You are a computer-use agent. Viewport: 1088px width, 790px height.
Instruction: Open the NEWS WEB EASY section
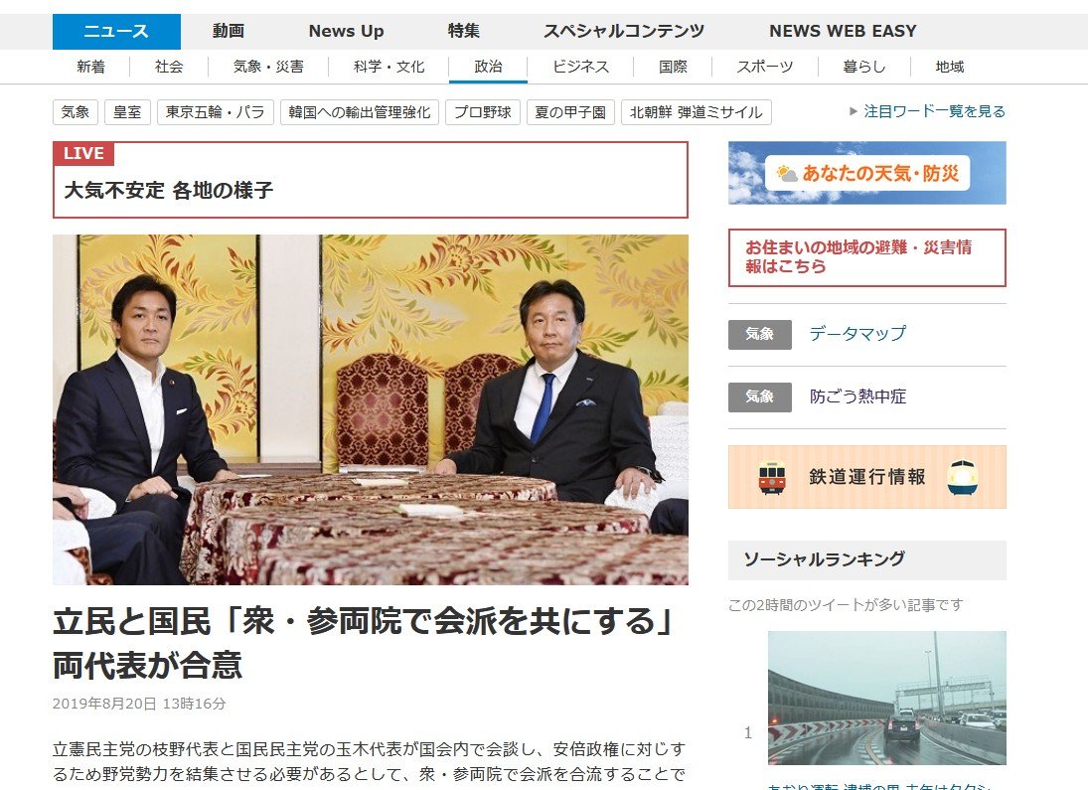pyautogui.click(x=843, y=31)
